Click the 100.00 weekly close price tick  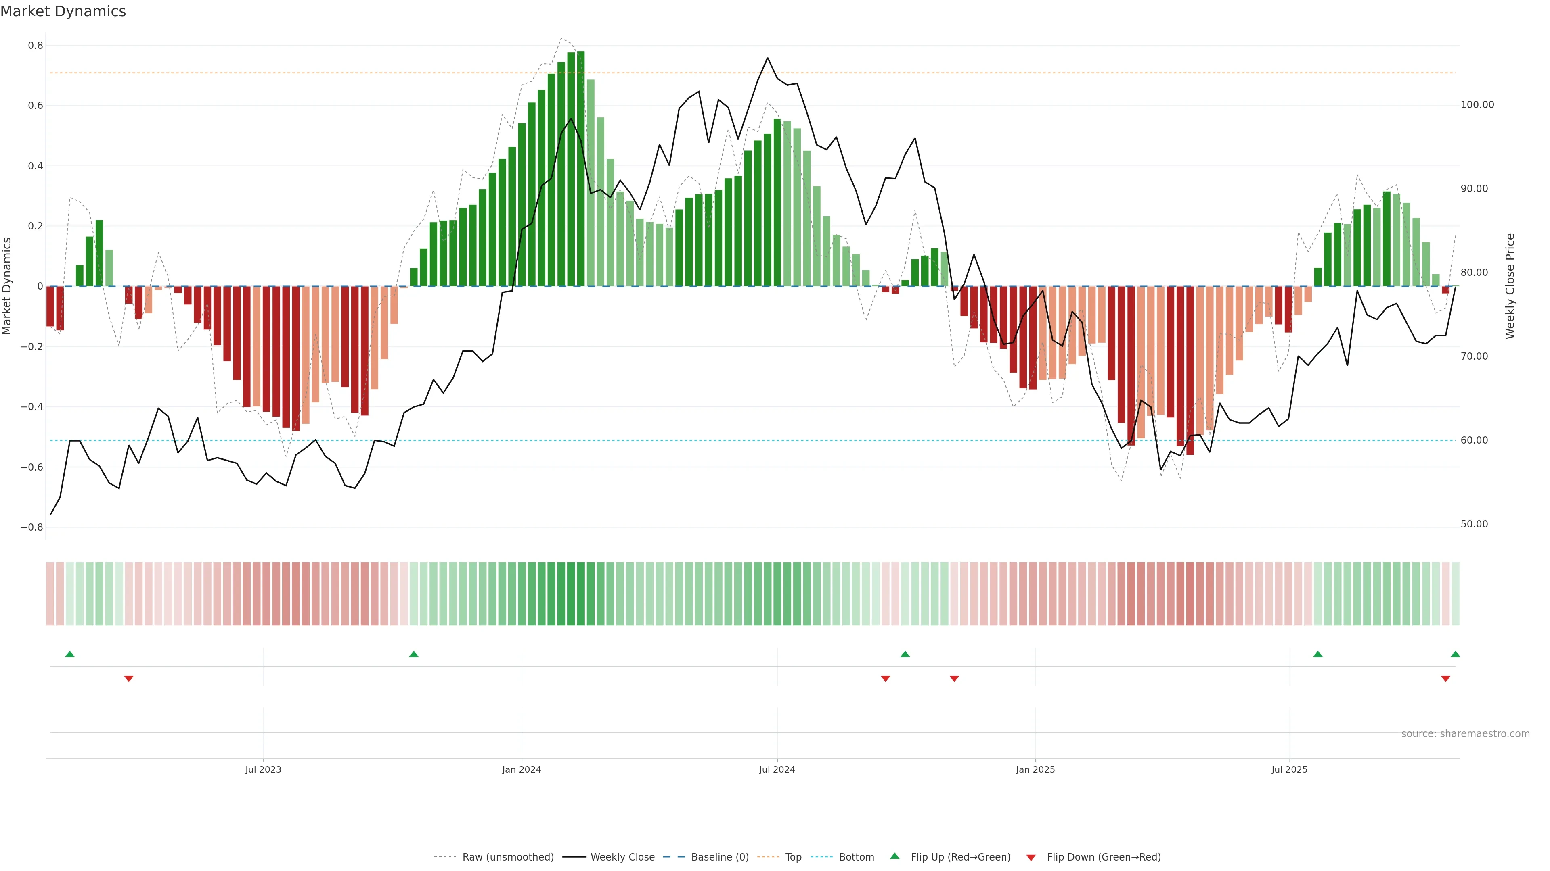(x=1477, y=104)
